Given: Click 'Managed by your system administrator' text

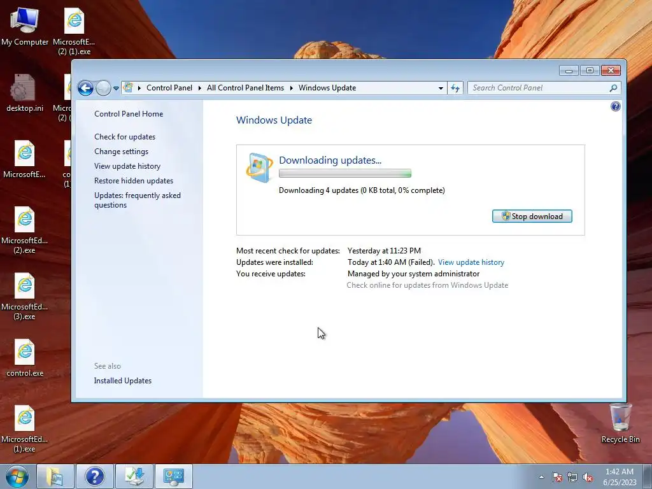Looking at the screenshot, I should coord(413,274).
